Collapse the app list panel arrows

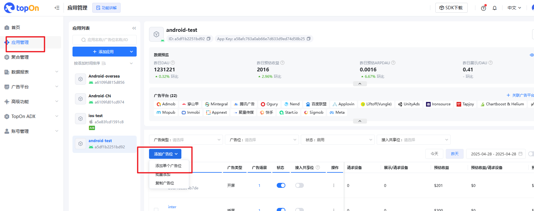[134, 28]
